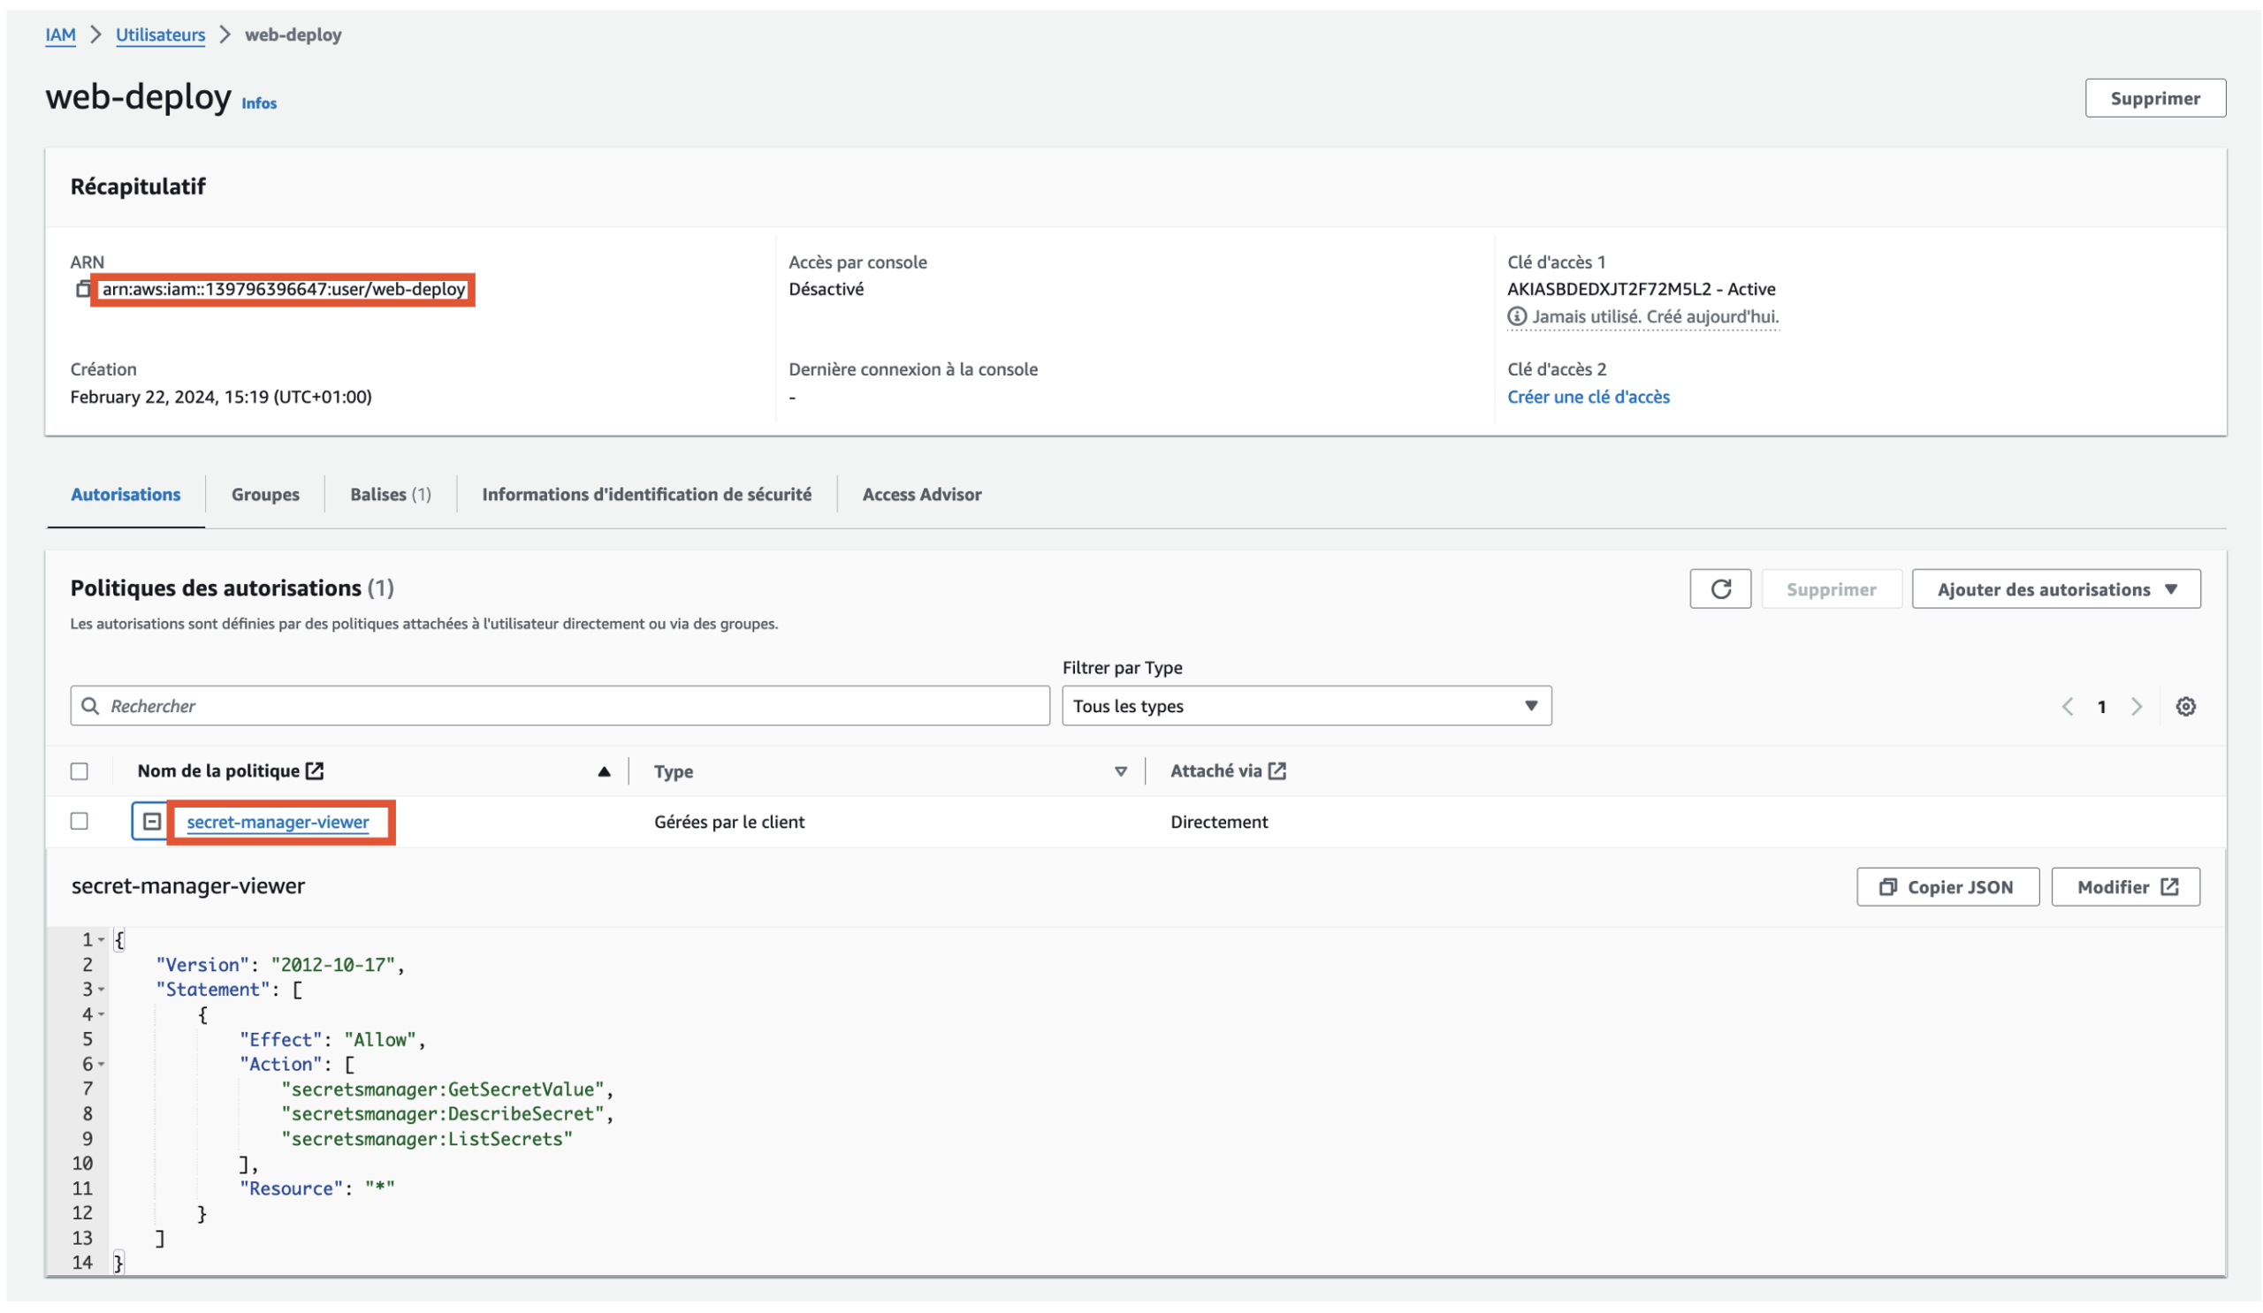Screen dimensions: 2263x1313
Task: Click the Rechercher search field
Action: coord(560,705)
